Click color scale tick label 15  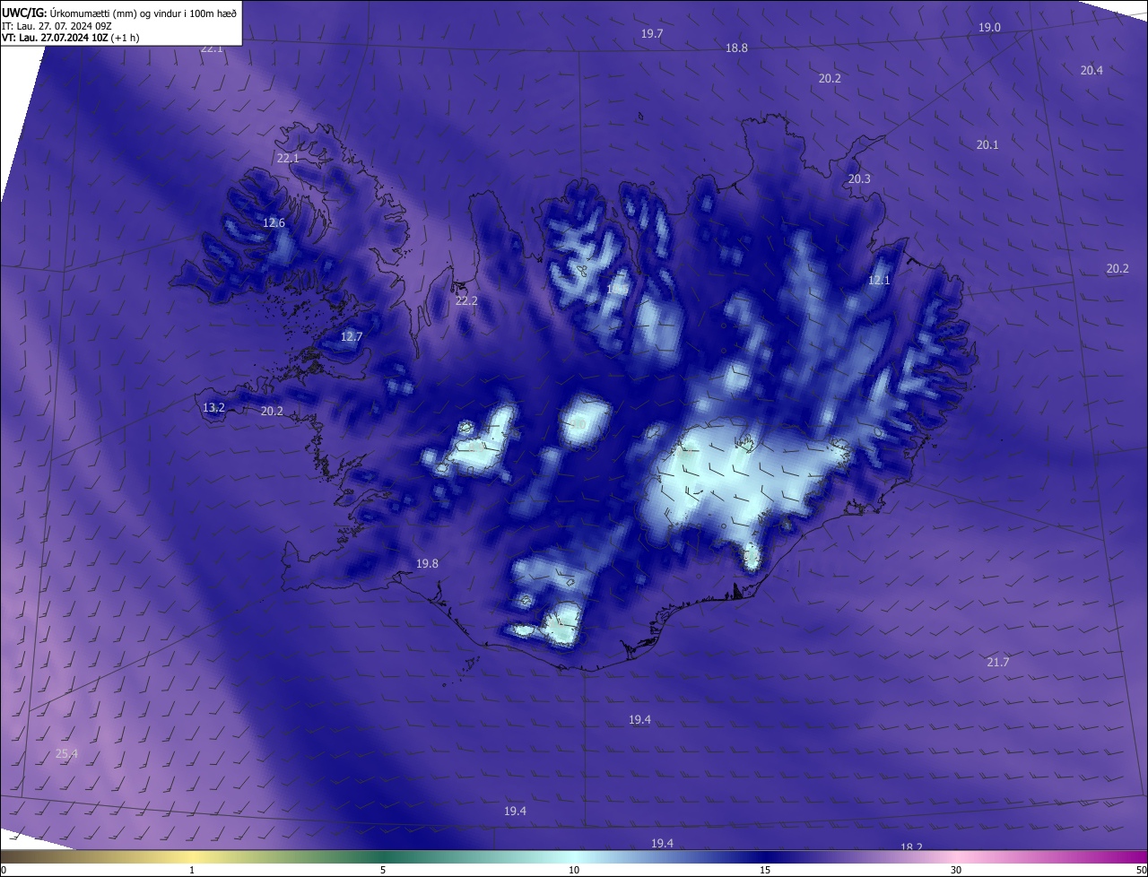(765, 870)
